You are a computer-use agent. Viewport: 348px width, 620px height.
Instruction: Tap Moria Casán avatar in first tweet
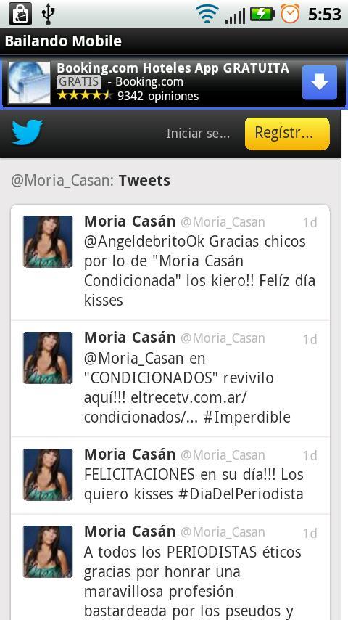48,242
